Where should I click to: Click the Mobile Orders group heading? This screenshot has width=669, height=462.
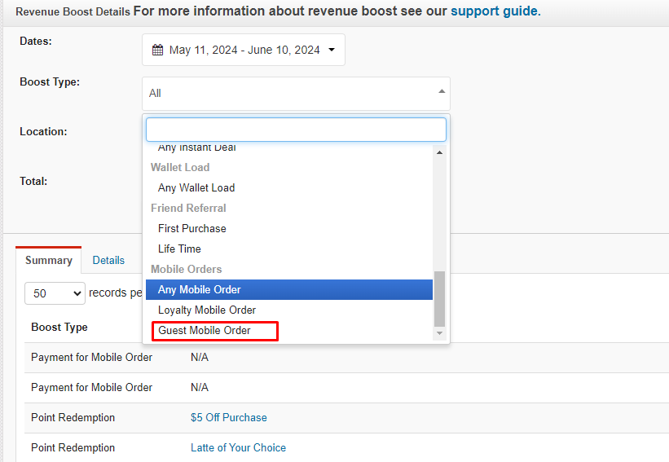(187, 269)
